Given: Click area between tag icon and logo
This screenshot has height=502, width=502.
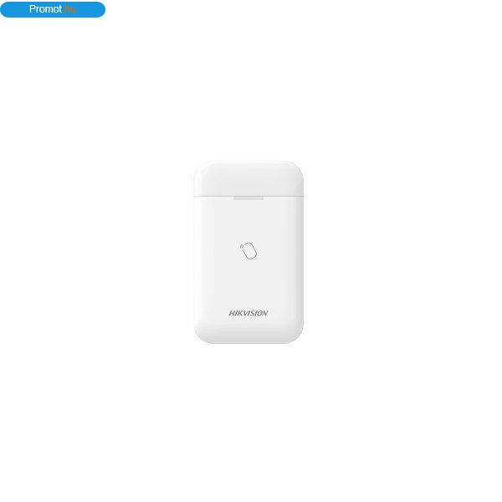Looking at the screenshot, I should point(248,284).
